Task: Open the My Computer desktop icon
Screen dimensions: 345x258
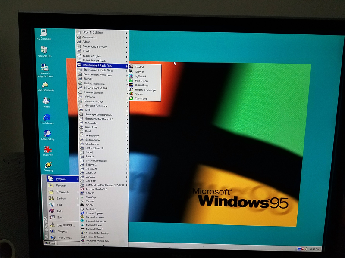Action: (44, 34)
